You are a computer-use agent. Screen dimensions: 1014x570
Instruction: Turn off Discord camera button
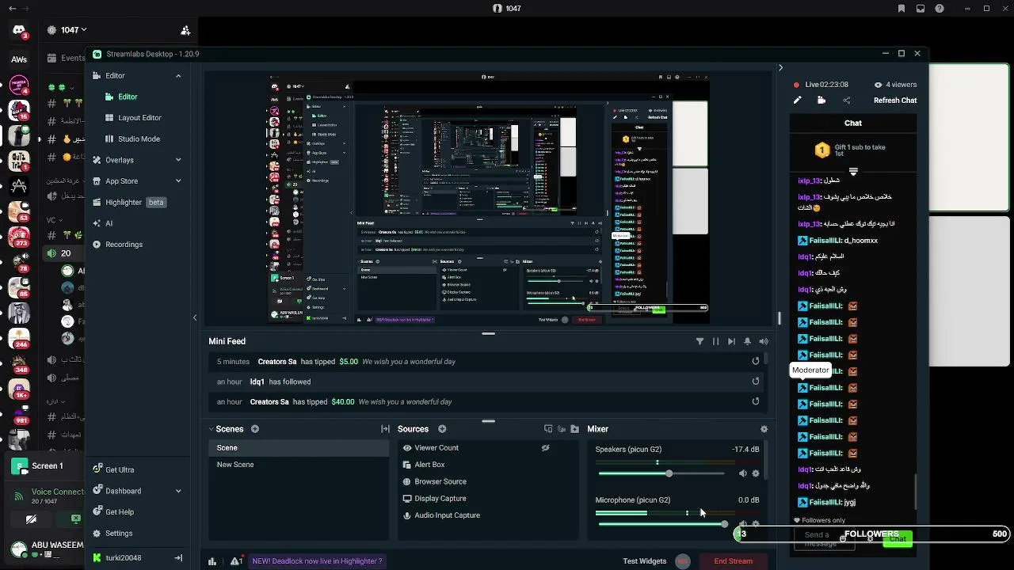(31, 519)
